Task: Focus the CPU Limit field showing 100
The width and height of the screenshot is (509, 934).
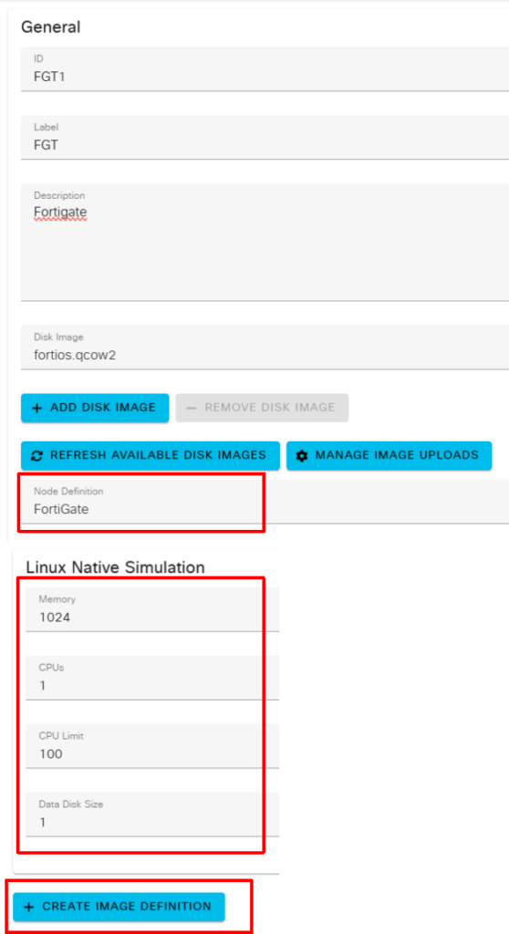Action: tap(152, 746)
